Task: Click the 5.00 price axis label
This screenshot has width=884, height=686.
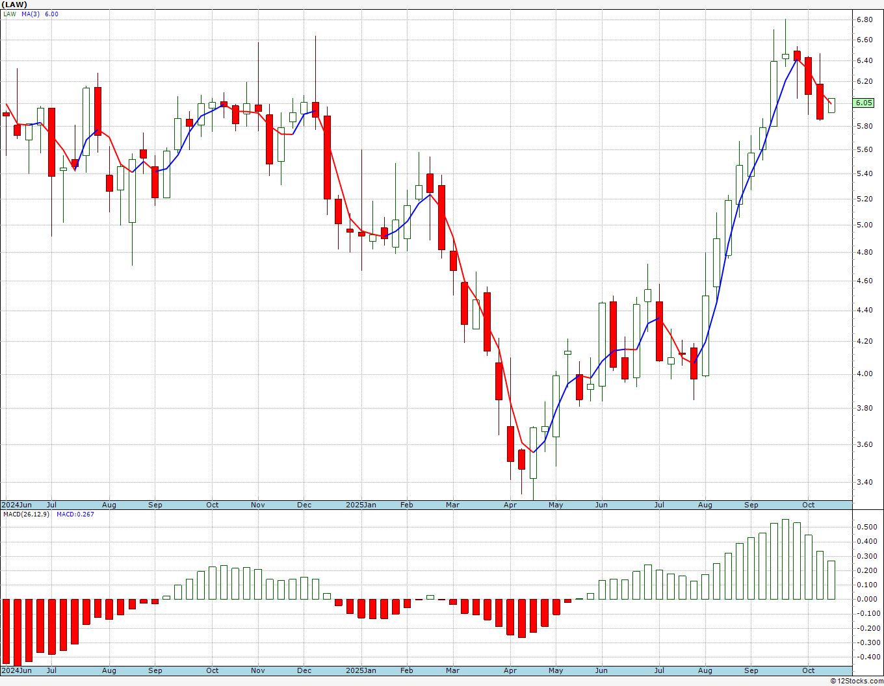Action: pyautogui.click(x=864, y=225)
